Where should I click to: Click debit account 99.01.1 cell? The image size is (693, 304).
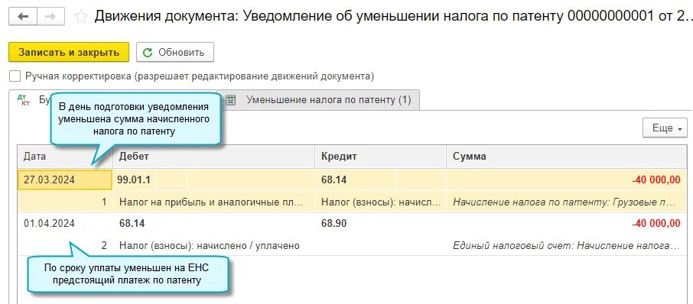click(135, 179)
